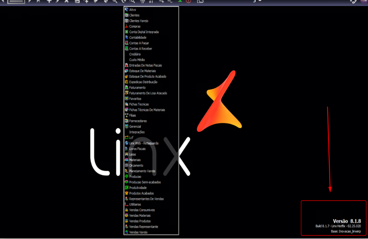Open the standalone Materiais module
Image resolution: width=368 pixels, height=239 pixels.
tap(135, 160)
